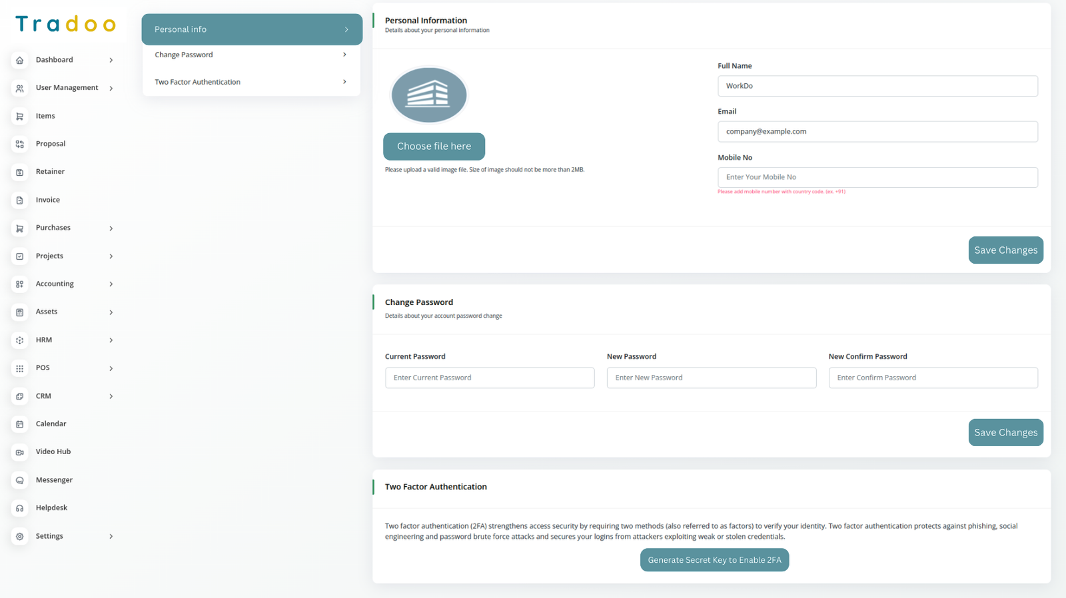Expand the Settings sidebar chevron

click(x=111, y=536)
